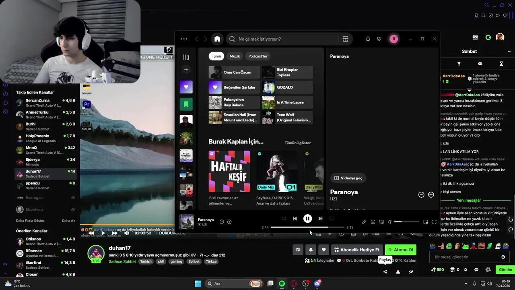
Task: Open Windows Start button
Action: pos(198,284)
